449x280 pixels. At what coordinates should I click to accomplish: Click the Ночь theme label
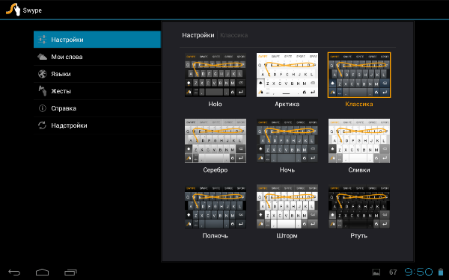tap(287, 170)
